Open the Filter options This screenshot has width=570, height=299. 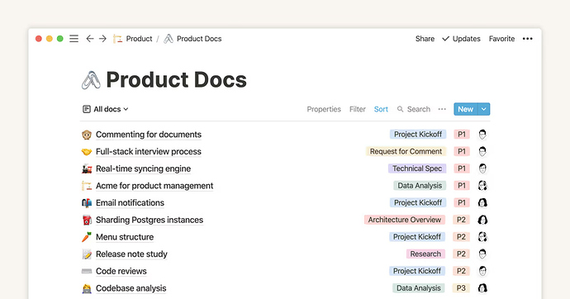pyautogui.click(x=358, y=109)
